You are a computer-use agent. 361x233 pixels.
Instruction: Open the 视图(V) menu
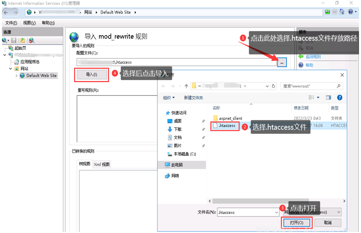point(29,23)
